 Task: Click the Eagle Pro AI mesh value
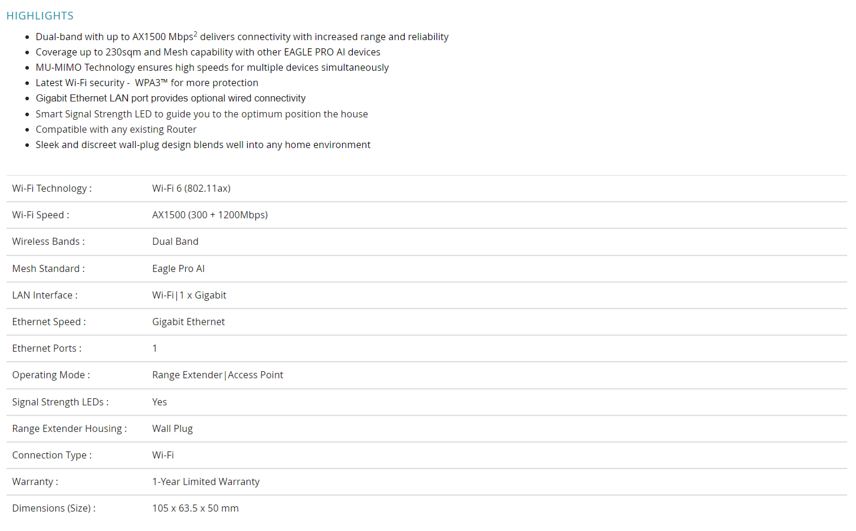[x=178, y=268]
